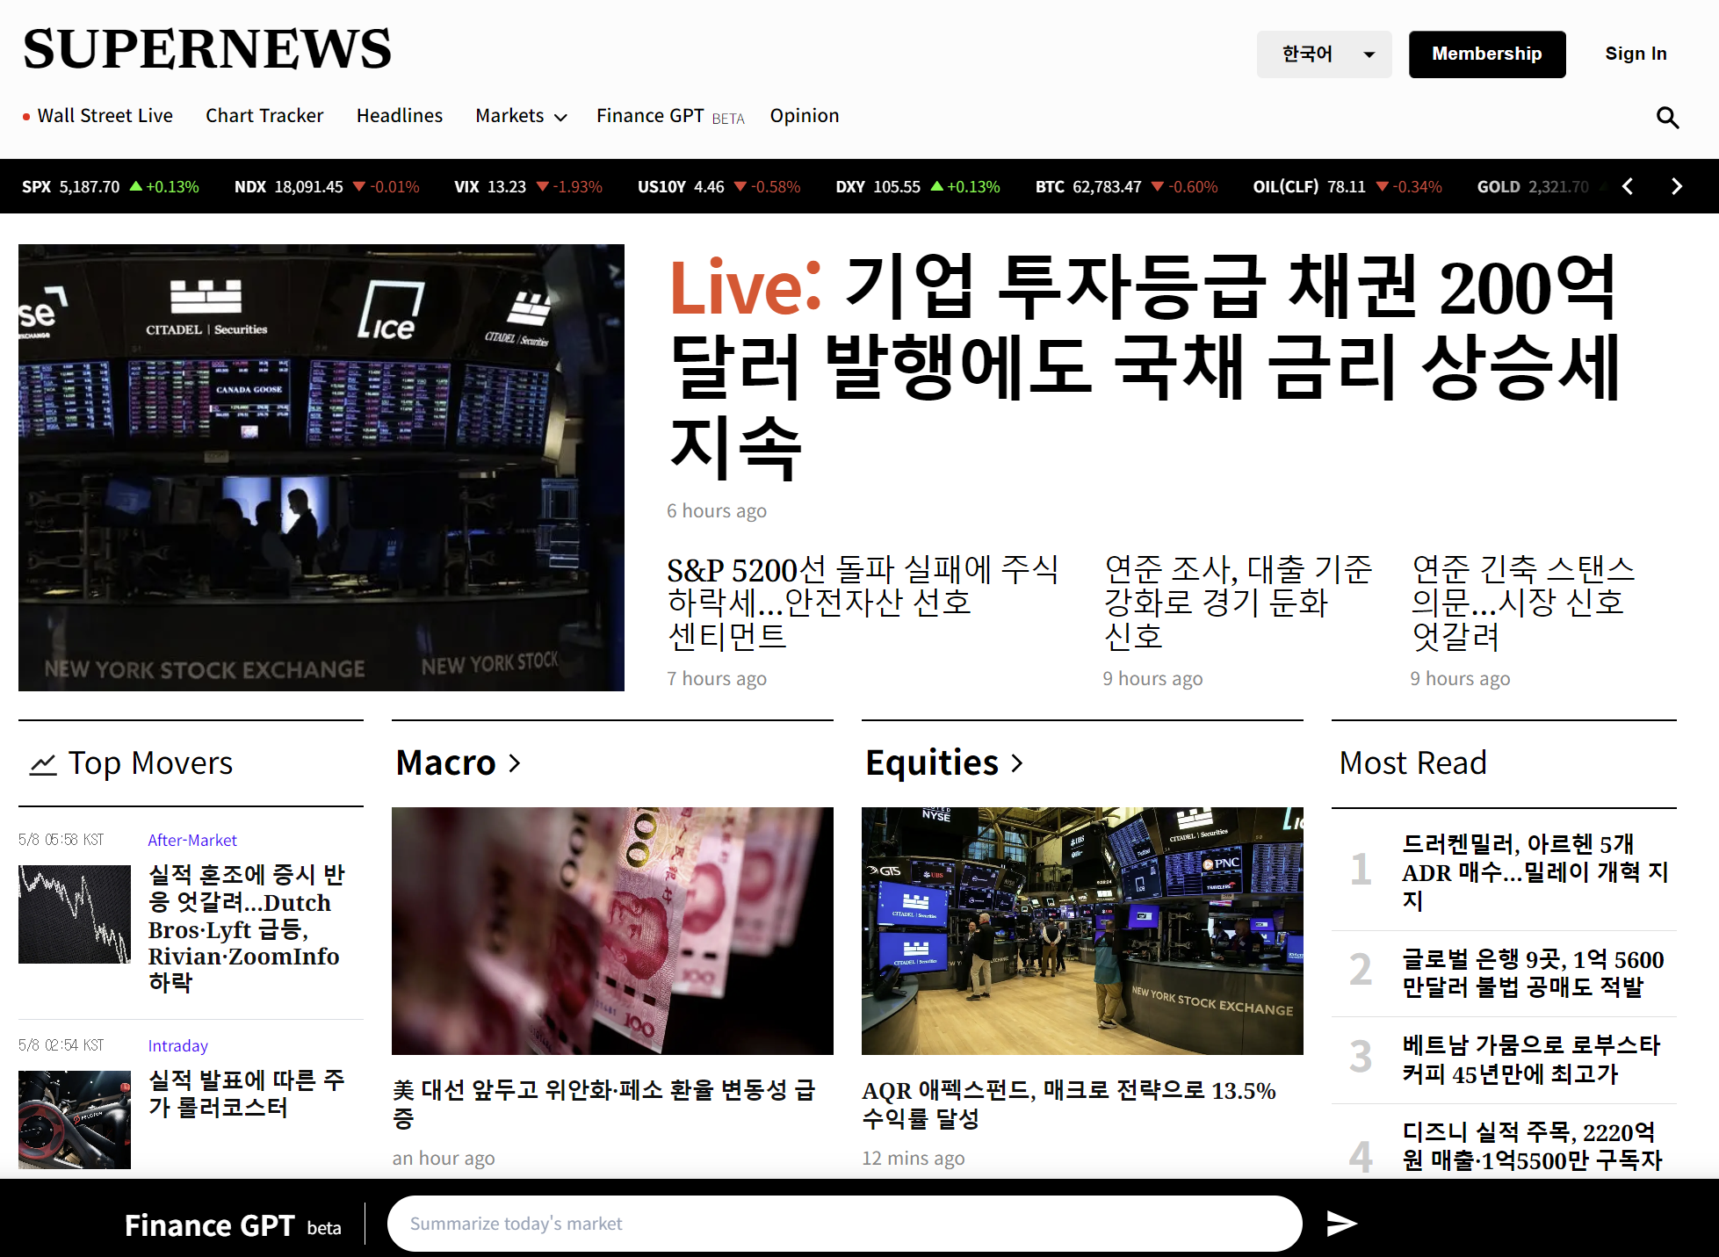This screenshot has height=1257, width=1719.
Task: Expand the Markets menu
Action: click(521, 116)
